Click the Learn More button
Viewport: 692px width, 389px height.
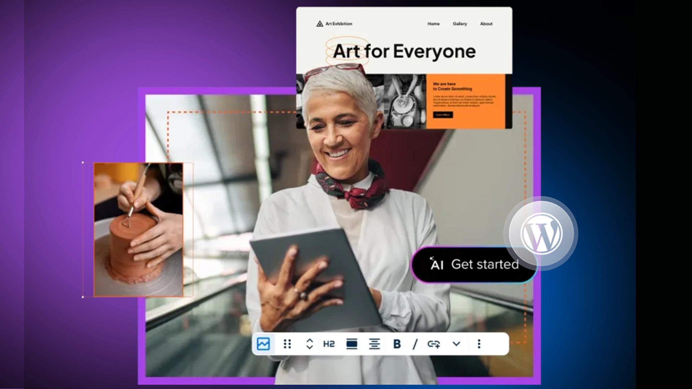(443, 115)
